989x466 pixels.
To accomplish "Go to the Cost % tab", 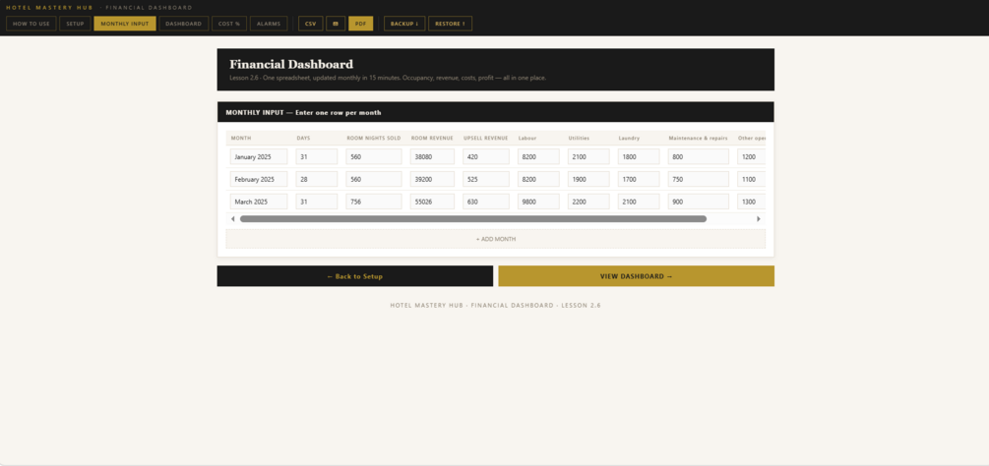I will (229, 24).
